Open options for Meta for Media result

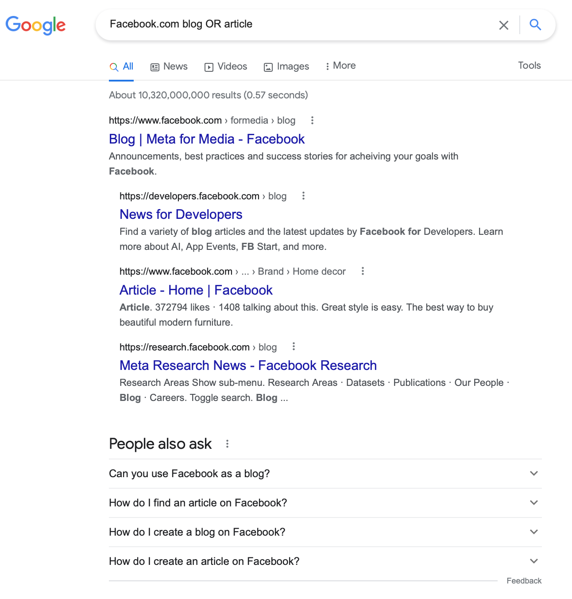point(312,121)
